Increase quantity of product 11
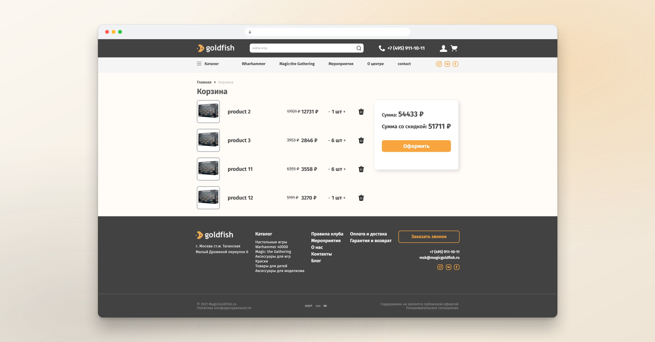655x342 pixels. point(344,169)
